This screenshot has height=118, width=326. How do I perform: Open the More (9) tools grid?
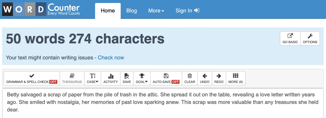click(236, 78)
